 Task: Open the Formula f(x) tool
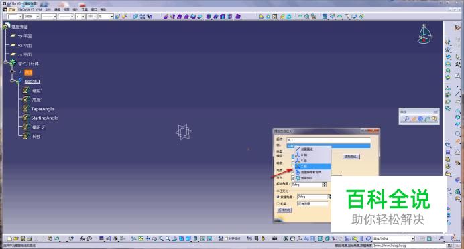pos(83,238)
